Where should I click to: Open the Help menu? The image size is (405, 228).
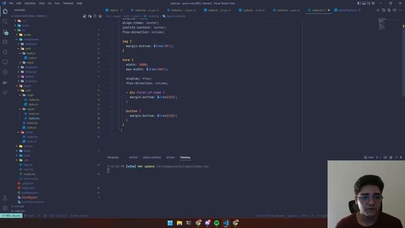click(x=79, y=3)
